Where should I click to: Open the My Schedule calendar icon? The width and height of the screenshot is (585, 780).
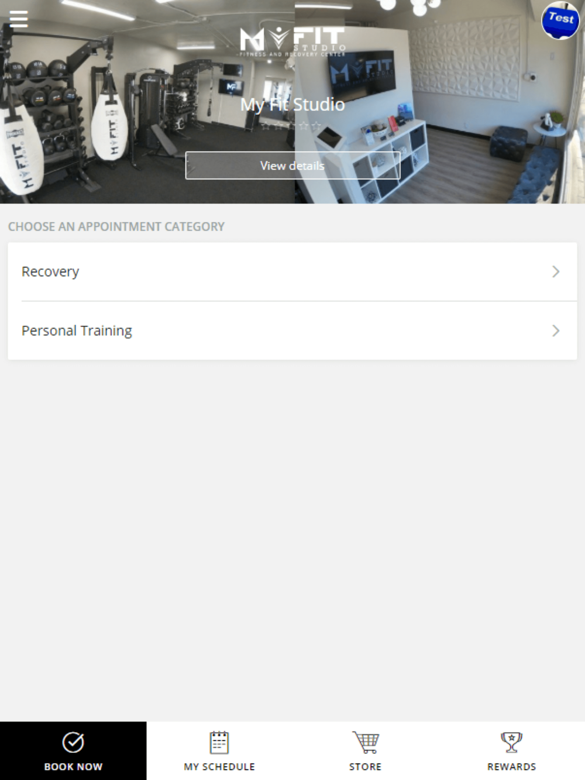(219, 743)
